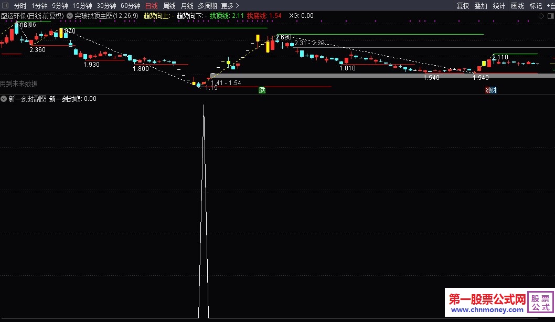Click the 新一剑封喉: 0.00 value
555x322 pixels.
[72, 99]
